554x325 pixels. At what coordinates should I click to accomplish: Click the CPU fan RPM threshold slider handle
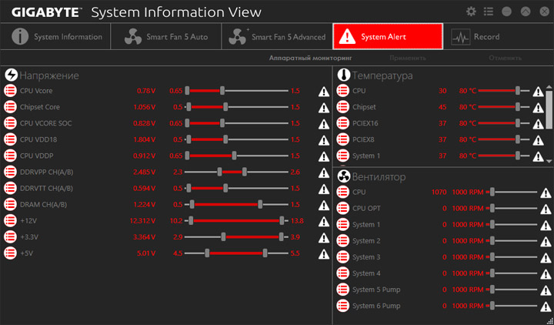pos(492,193)
